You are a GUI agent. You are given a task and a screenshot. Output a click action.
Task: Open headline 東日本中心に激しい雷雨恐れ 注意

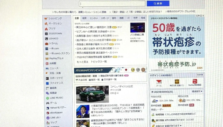point(94,27)
